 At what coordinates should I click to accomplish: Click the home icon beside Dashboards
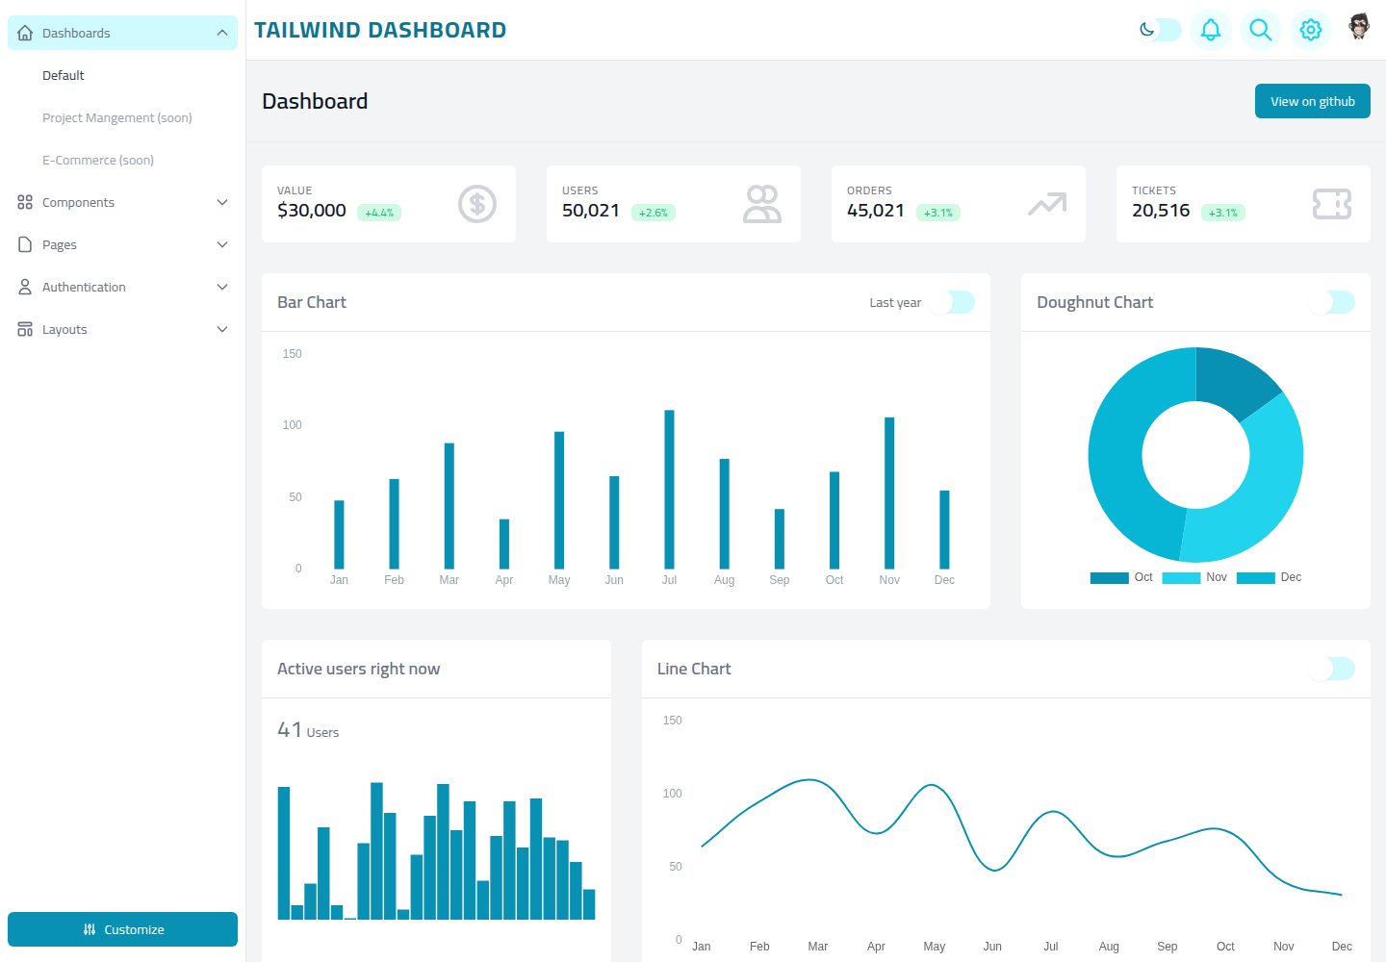click(25, 33)
